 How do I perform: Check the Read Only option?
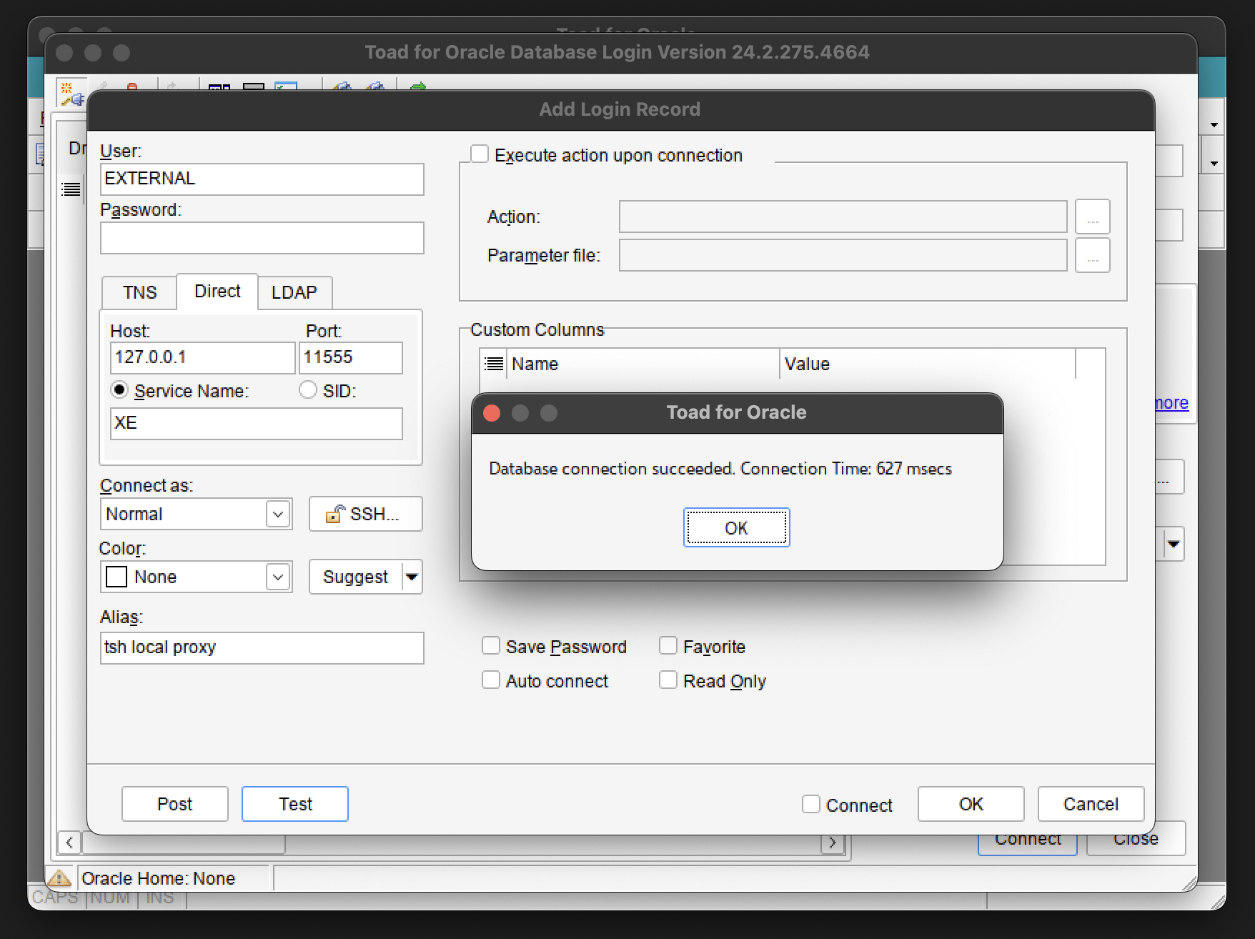point(668,680)
